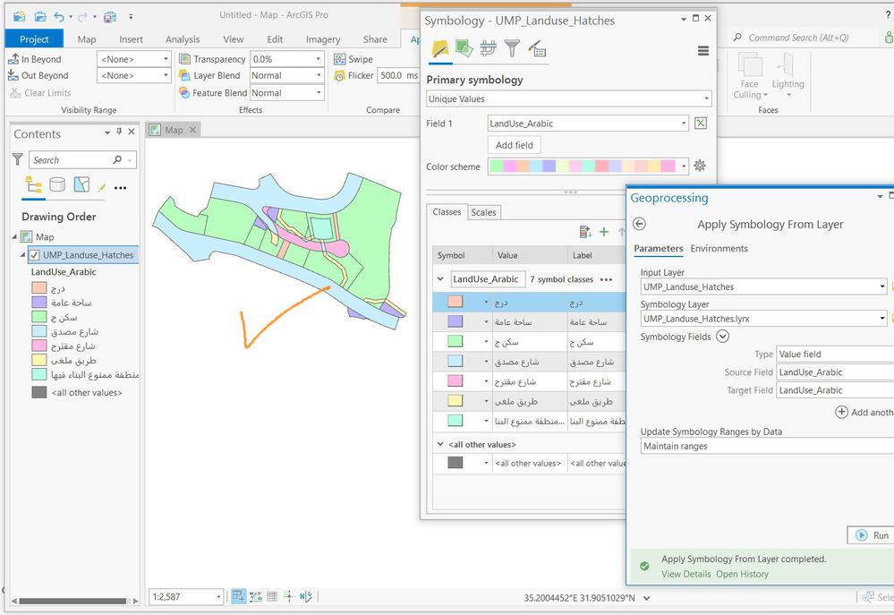Image resolution: width=894 pixels, height=615 pixels.
Task: Click the View Details link
Action: 685,574
